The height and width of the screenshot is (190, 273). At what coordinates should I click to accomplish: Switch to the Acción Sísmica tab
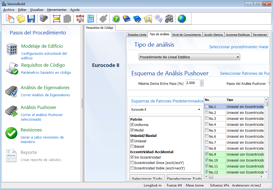click(213, 35)
